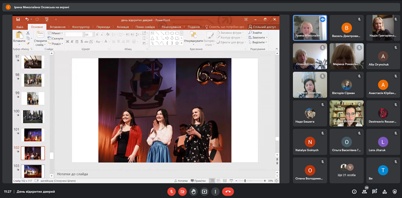
Task: Turn on the microphone in Meet
Action: (x=171, y=191)
